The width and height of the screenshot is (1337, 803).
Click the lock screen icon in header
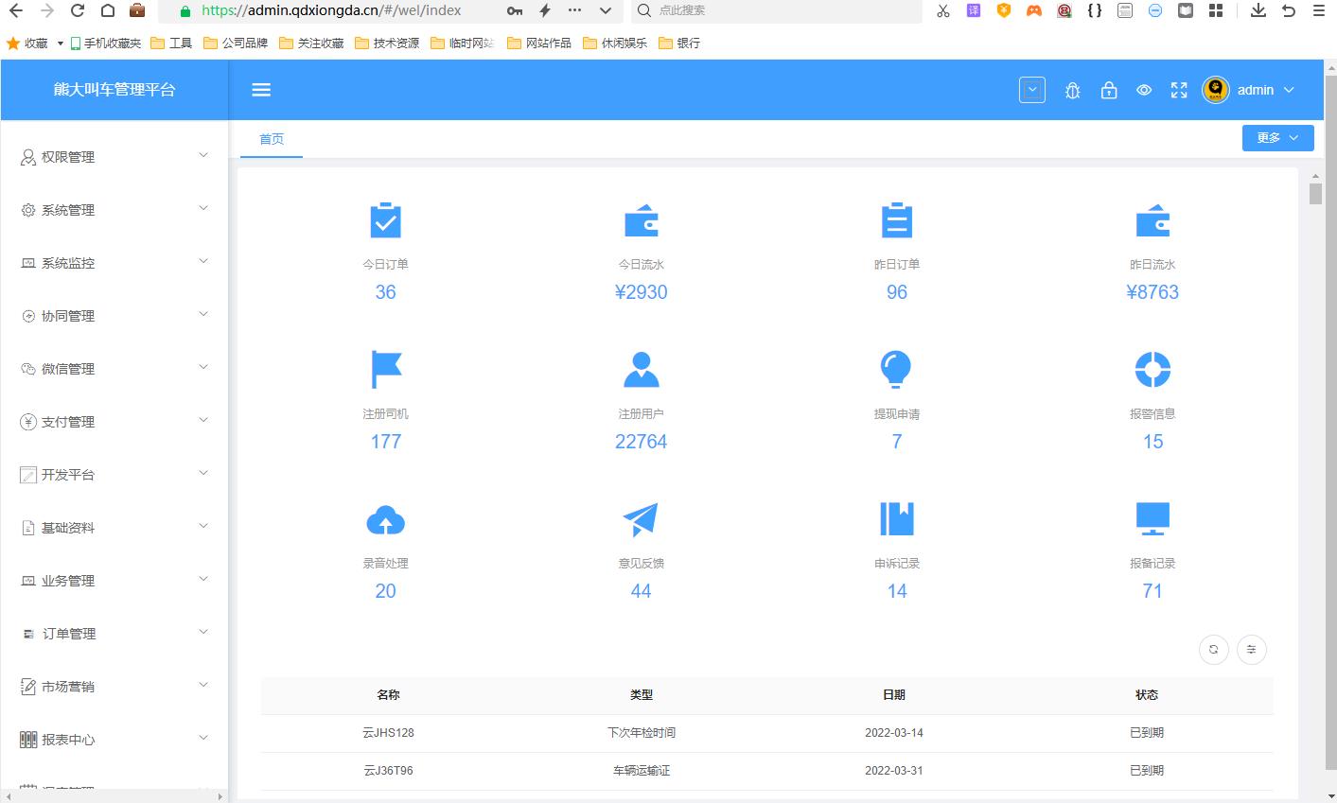(x=1109, y=91)
